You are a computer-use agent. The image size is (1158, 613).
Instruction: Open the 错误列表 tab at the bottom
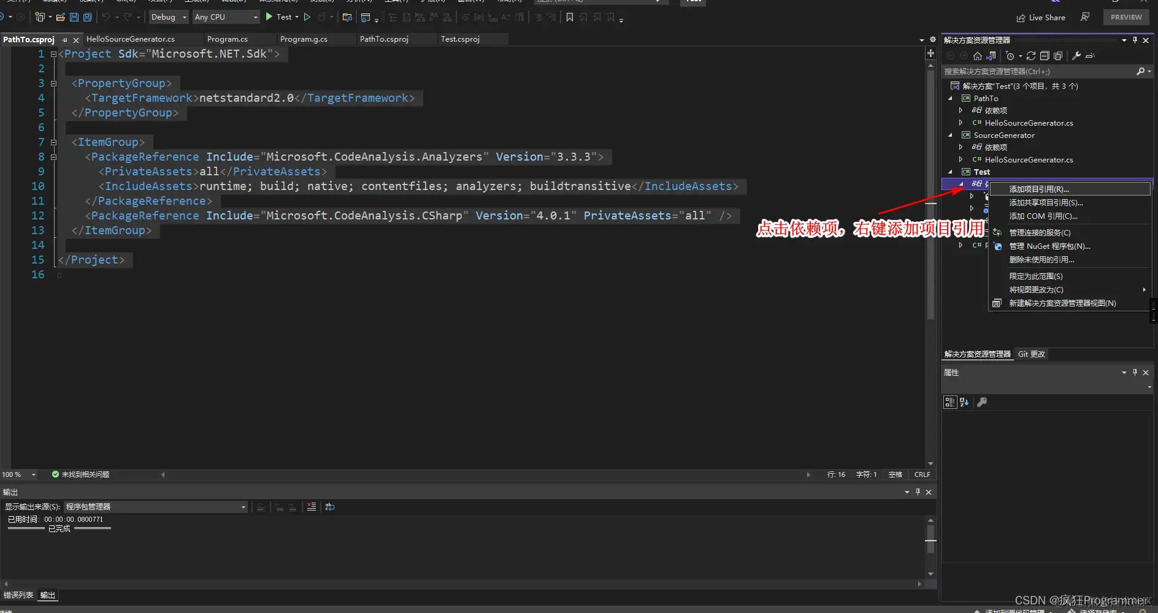[18, 595]
